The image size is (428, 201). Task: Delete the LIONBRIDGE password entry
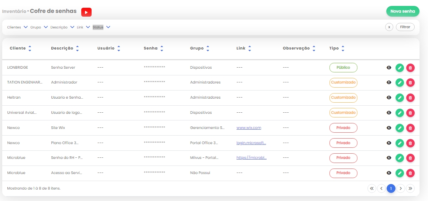point(410,68)
